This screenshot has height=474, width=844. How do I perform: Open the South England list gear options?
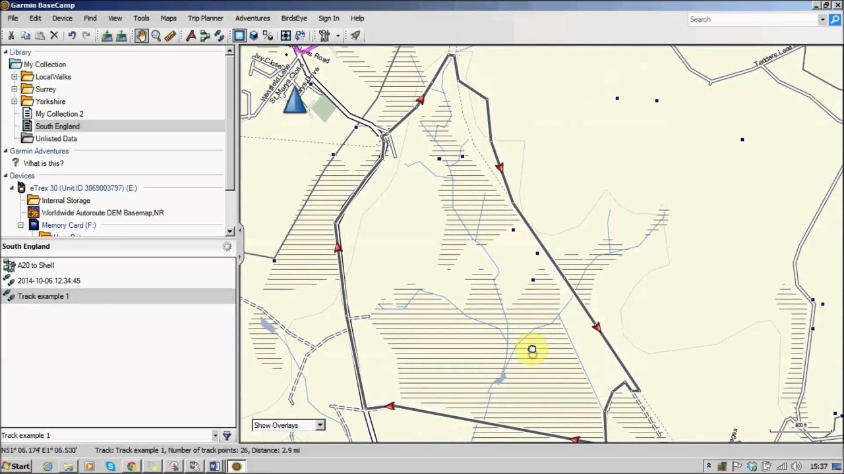point(227,246)
